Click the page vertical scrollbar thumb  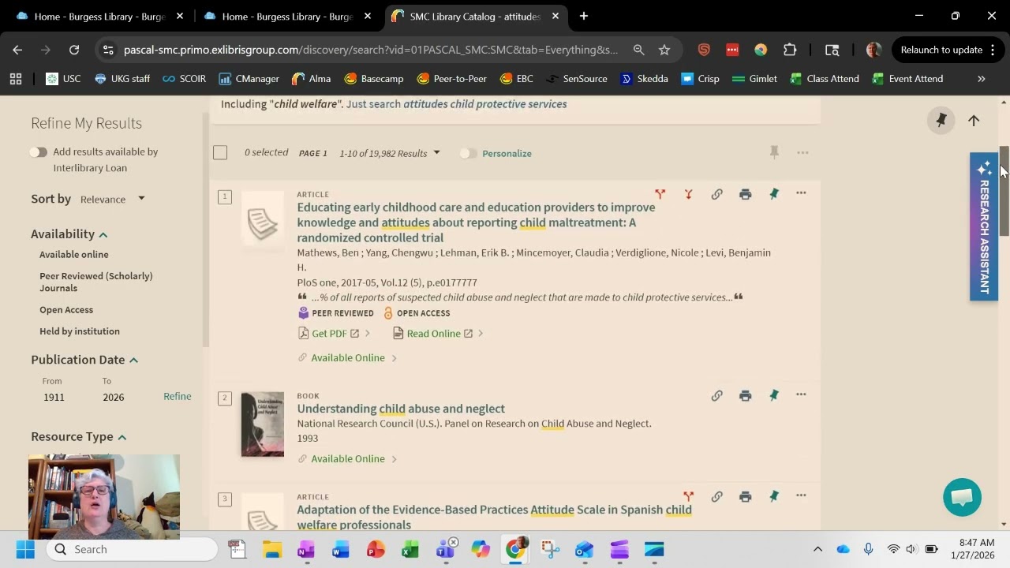pyautogui.click(x=1004, y=191)
